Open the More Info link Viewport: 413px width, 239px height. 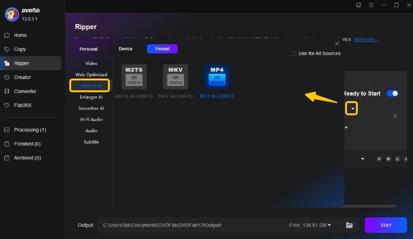[x=366, y=40]
